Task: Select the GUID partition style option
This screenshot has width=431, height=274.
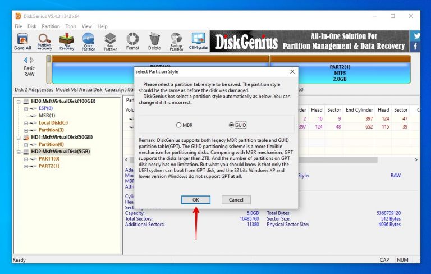Action: [x=232, y=125]
